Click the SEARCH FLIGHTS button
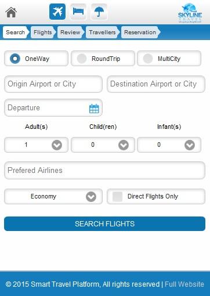 (x=104, y=224)
